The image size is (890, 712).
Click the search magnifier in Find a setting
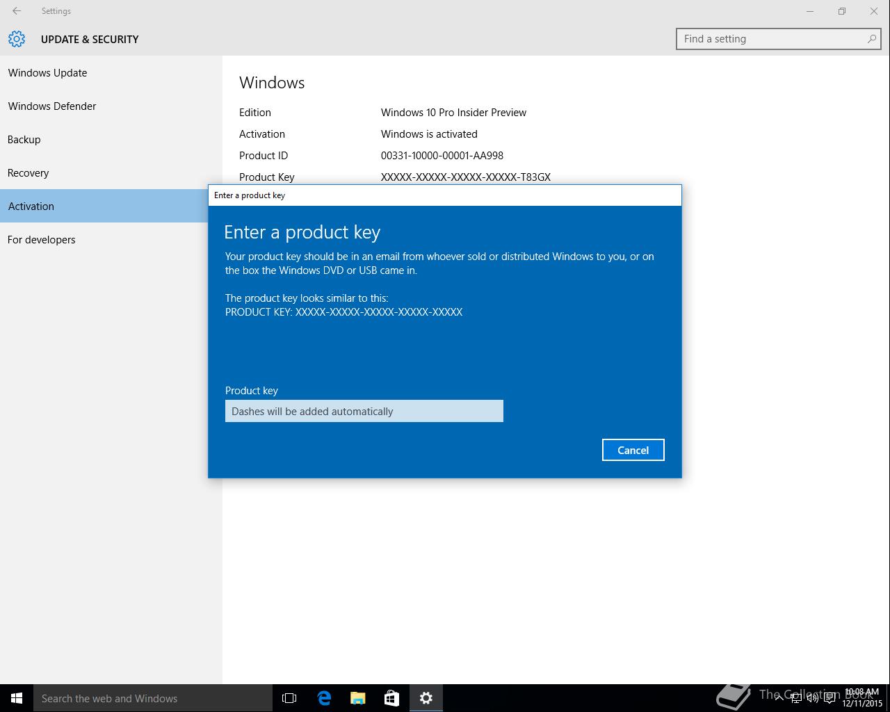(871, 39)
